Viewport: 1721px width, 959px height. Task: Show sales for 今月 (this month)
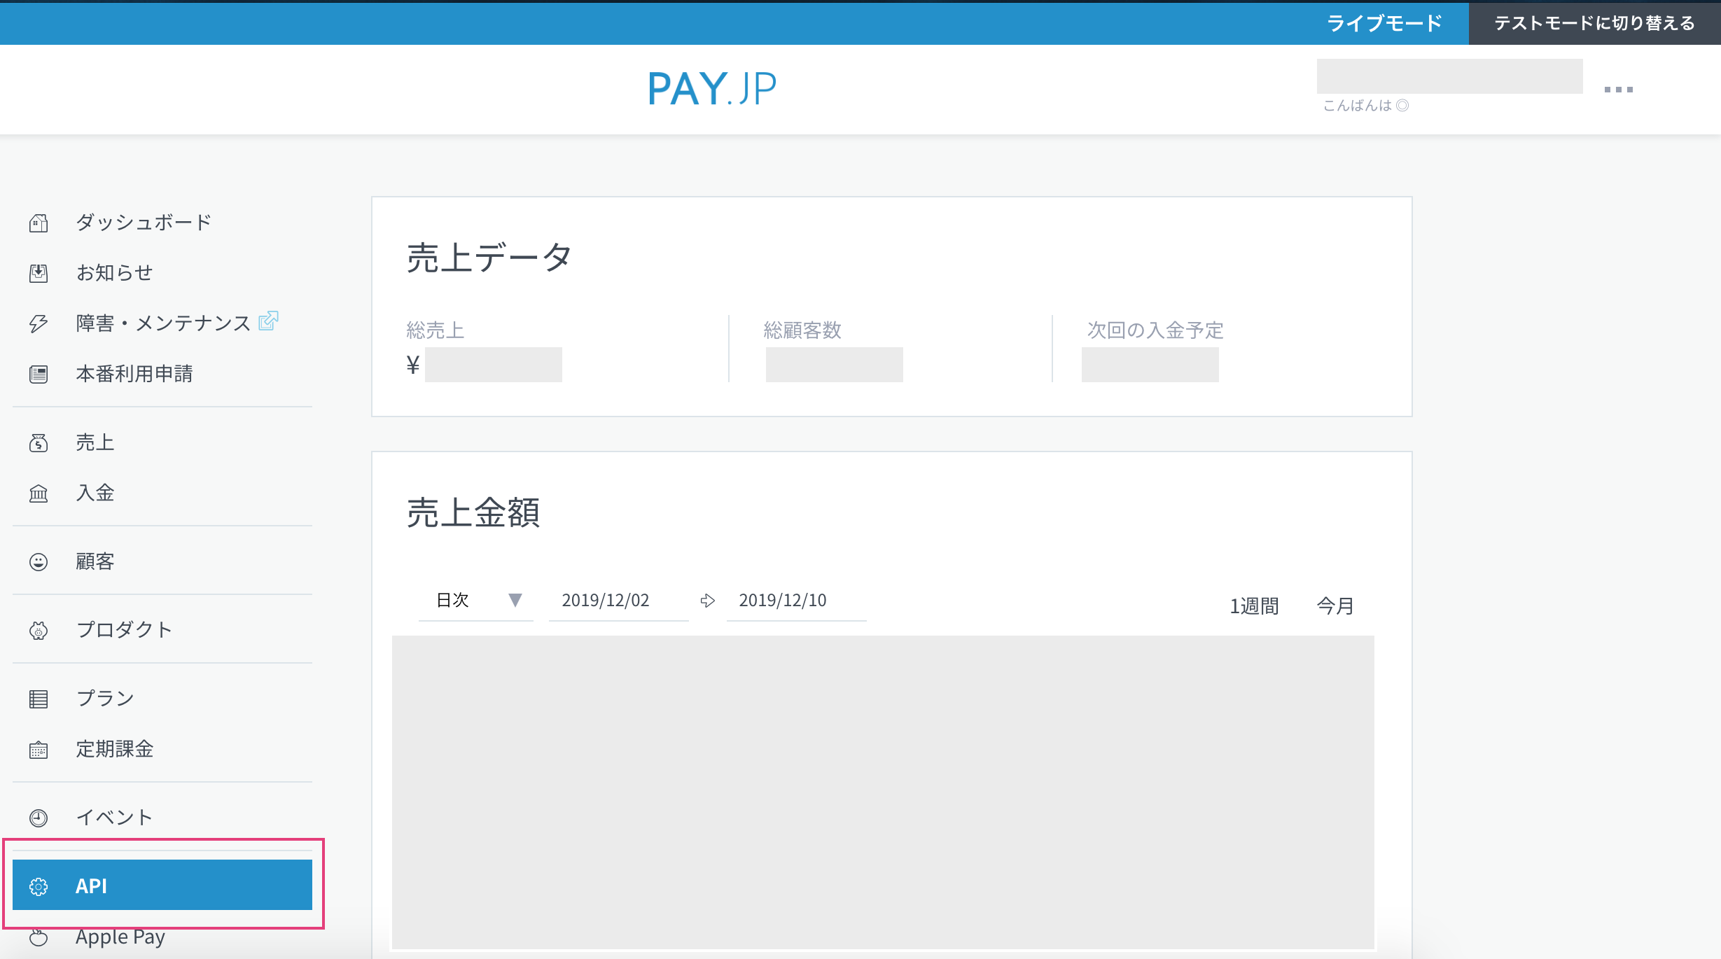tap(1334, 605)
